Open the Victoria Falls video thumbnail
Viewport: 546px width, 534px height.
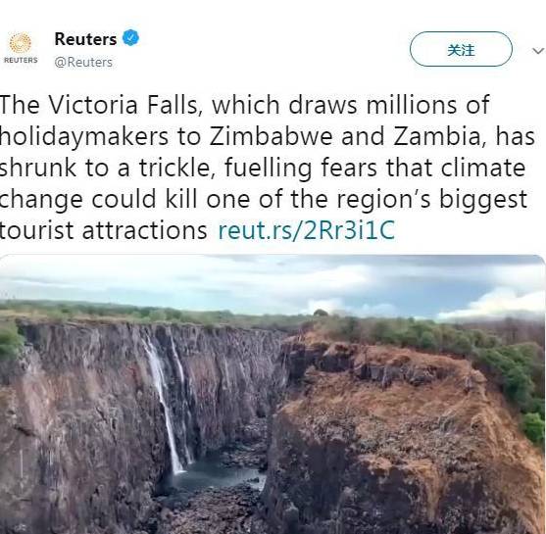(273, 394)
